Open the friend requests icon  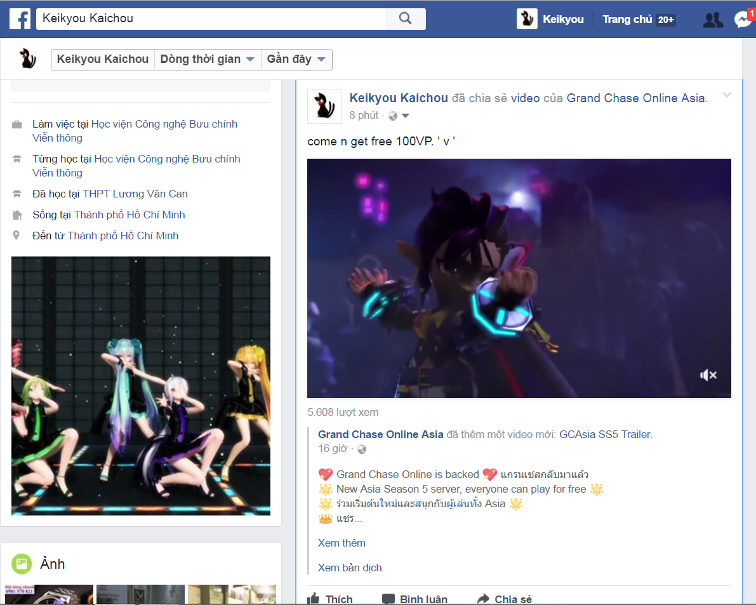click(713, 20)
